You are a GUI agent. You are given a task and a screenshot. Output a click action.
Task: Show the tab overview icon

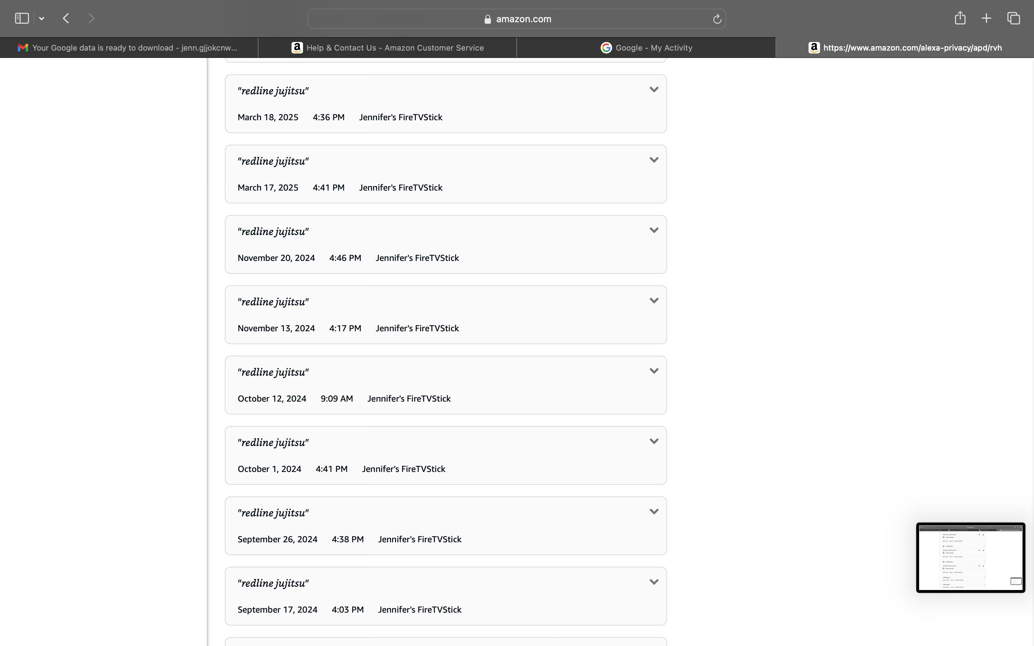[1014, 18]
